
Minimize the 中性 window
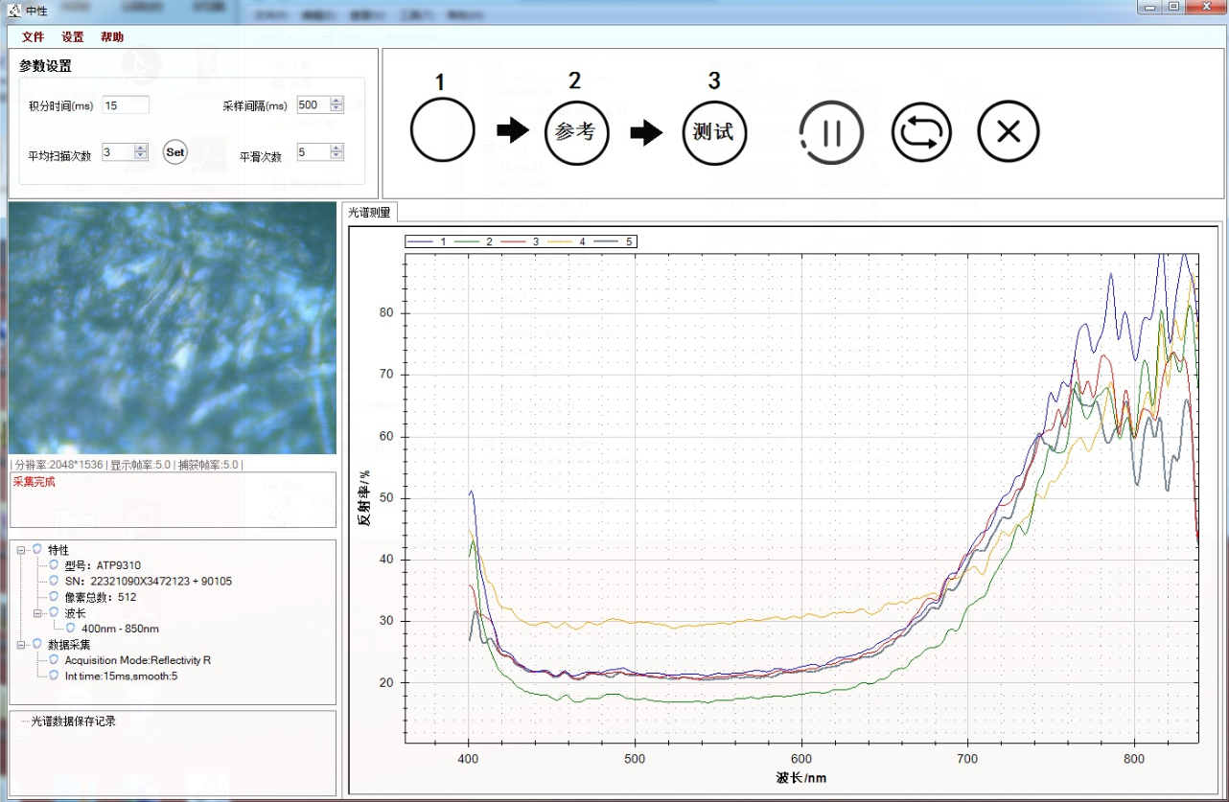1149,8
